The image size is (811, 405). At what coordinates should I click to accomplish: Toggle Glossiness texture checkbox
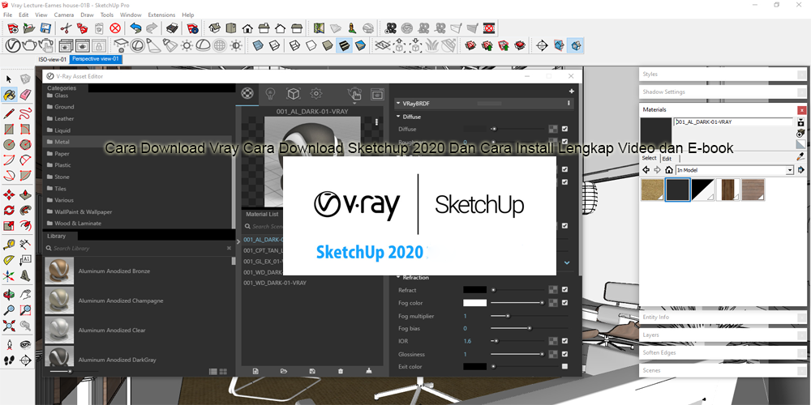[564, 354]
